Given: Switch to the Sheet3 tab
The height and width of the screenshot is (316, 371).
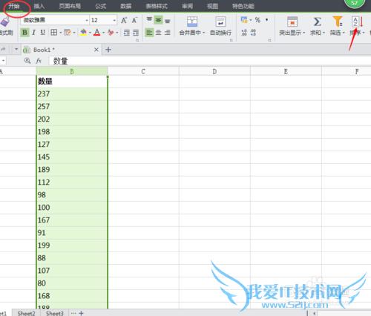Looking at the screenshot, I should [x=55, y=313].
